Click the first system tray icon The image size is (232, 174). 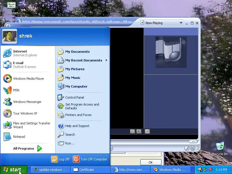pyautogui.click(x=200, y=170)
